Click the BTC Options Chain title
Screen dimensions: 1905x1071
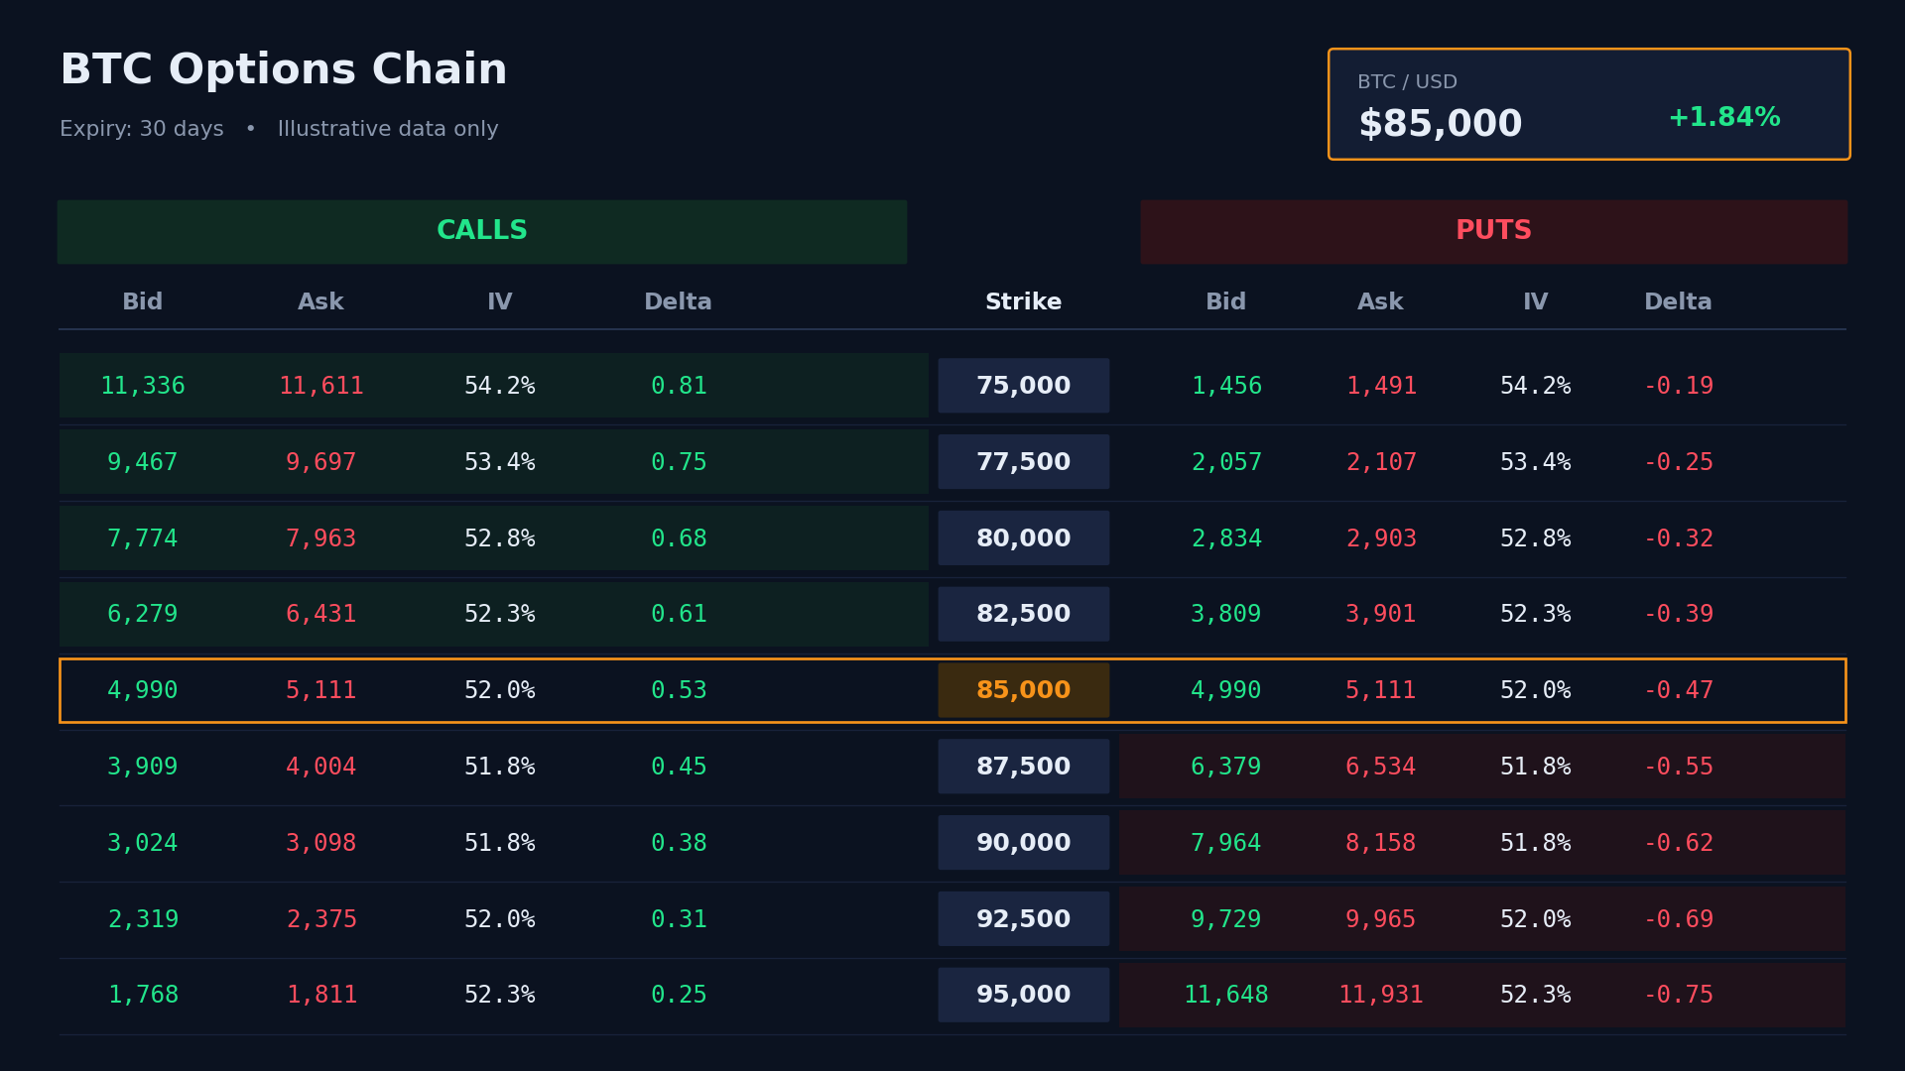[x=284, y=70]
